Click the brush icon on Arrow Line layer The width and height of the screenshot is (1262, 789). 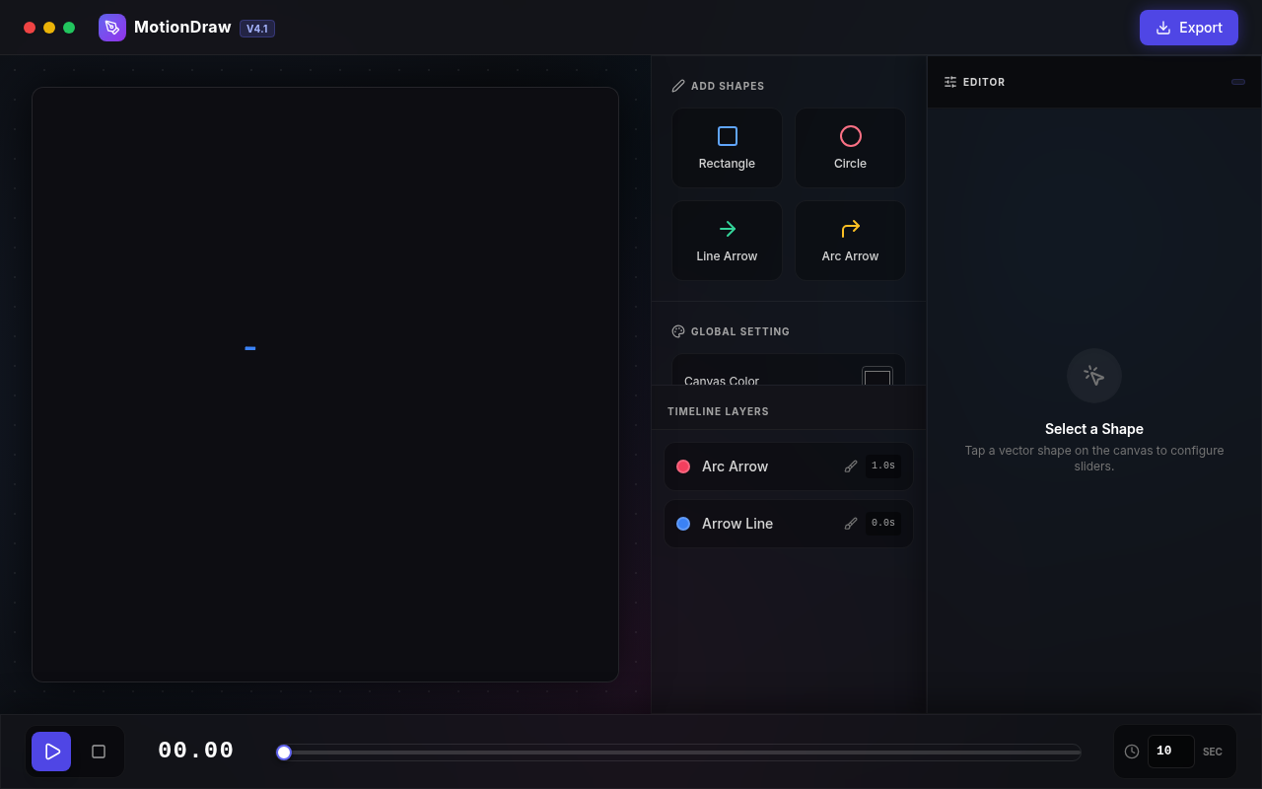point(851,524)
